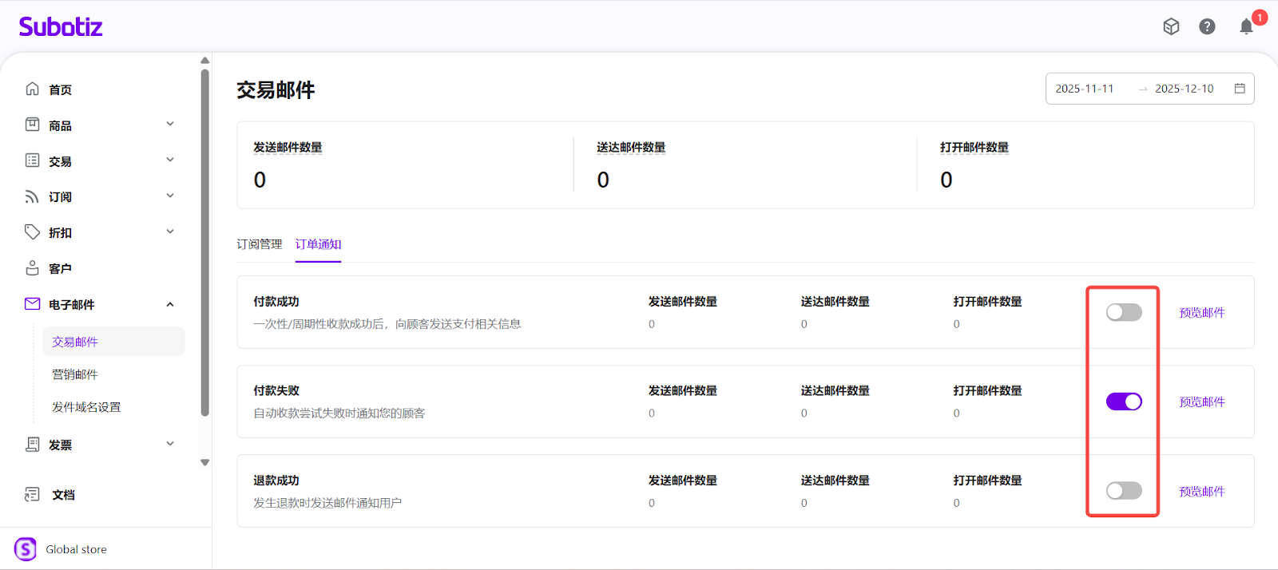The height and width of the screenshot is (570, 1278).
Task: Switch to the subscription management tab
Action: [x=259, y=244]
